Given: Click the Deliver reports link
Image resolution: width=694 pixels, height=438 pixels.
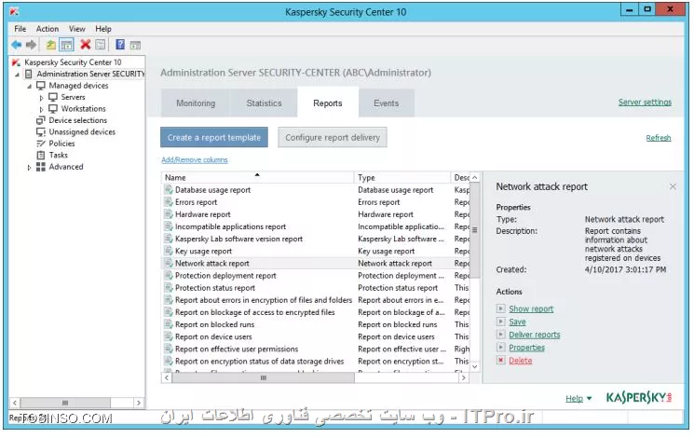Looking at the screenshot, I should coord(534,335).
